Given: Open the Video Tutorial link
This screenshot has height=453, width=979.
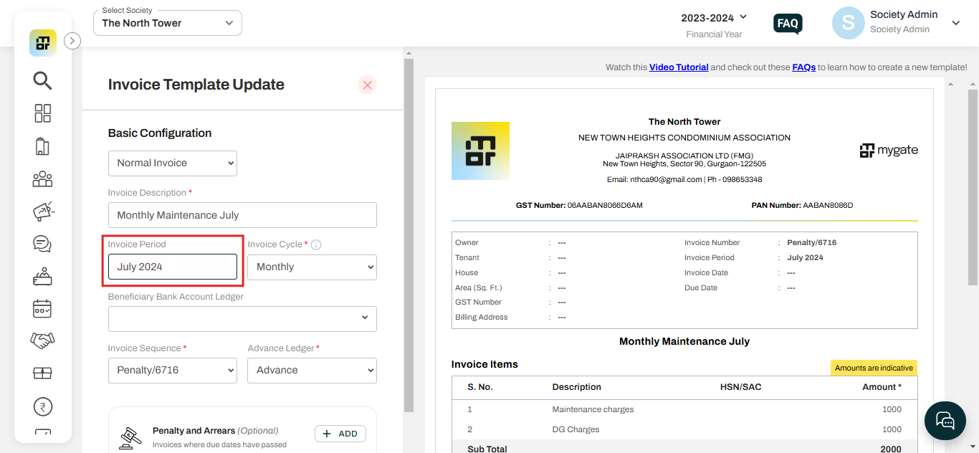Looking at the screenshot, I should 679,67.
